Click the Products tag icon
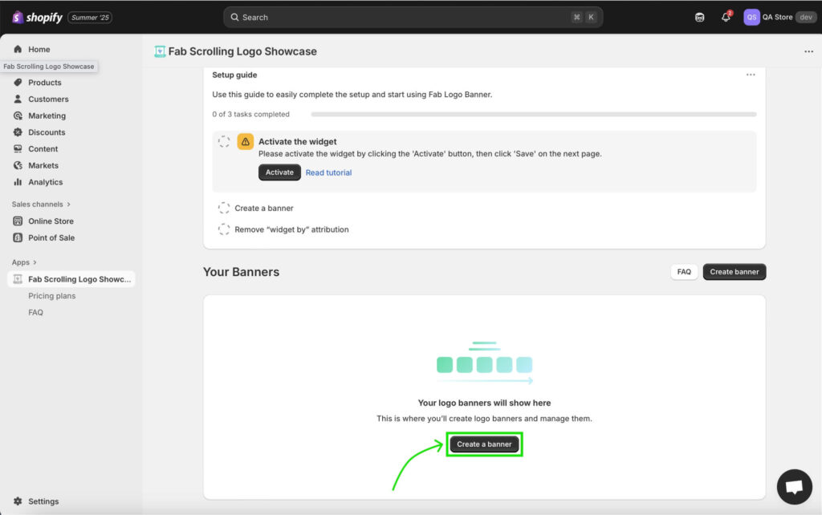 tap(18, 83)
